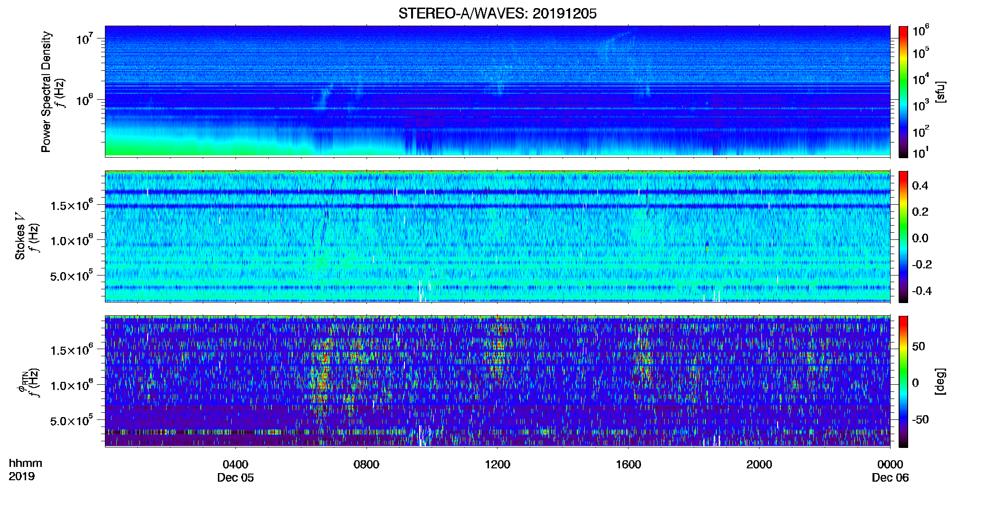The image size is (995, 513).
Task: Select the Dec 05 date label
Action: [x=235, y=478]
